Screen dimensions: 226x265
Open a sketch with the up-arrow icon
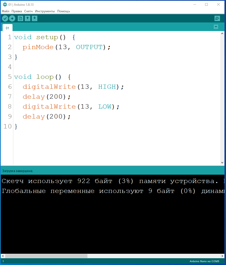coord(27,18)
